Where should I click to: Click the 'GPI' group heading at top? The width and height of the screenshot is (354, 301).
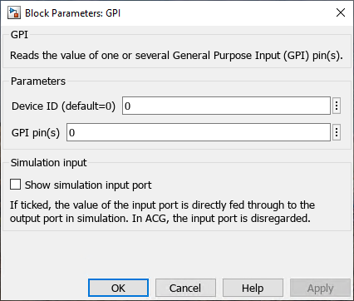[x=19, y=35]
